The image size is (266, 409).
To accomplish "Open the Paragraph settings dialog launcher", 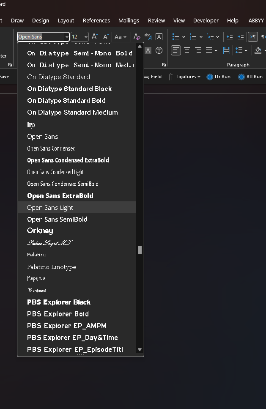I will [164, 64].
